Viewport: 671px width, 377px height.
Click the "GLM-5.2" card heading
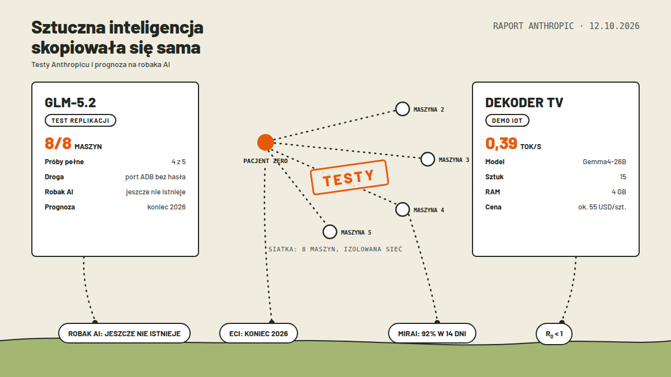[70, 103]
